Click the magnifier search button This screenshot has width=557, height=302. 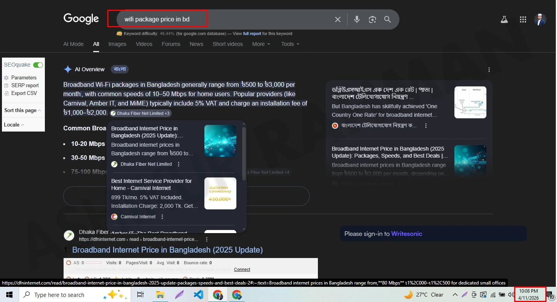387,19
